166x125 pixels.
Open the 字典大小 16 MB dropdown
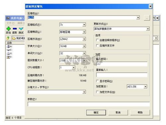84,46
